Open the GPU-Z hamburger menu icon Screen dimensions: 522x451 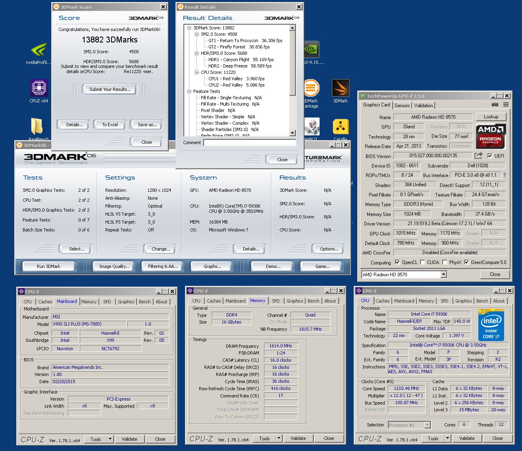click(506, 105)
